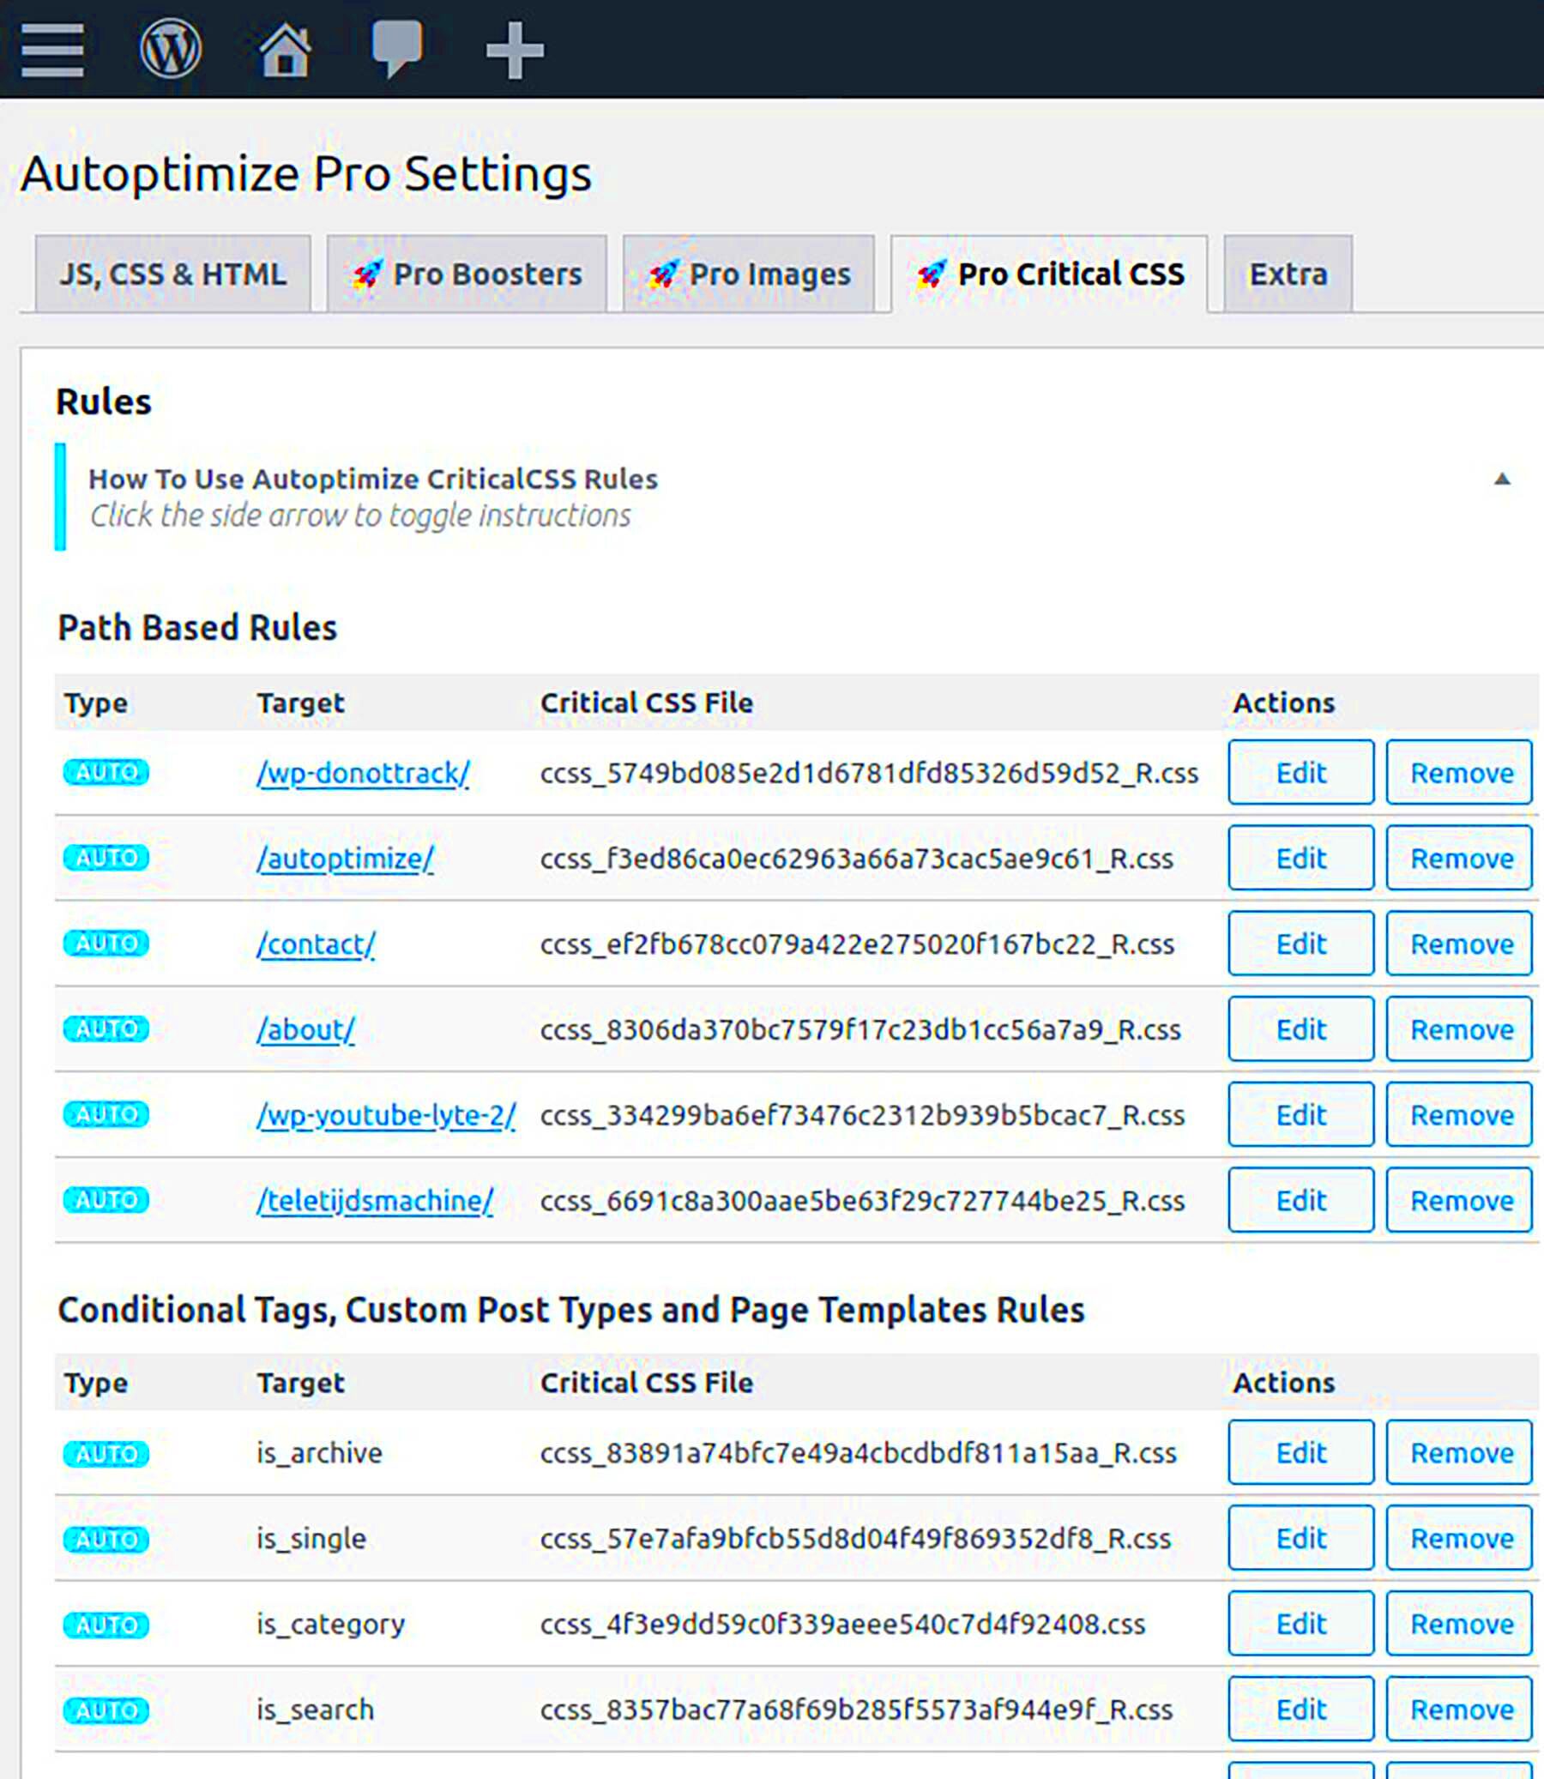This screenshot has height=1779, width=1544.
Task: Open the hamburger menu in admin bar
Action: pos(52,50)
